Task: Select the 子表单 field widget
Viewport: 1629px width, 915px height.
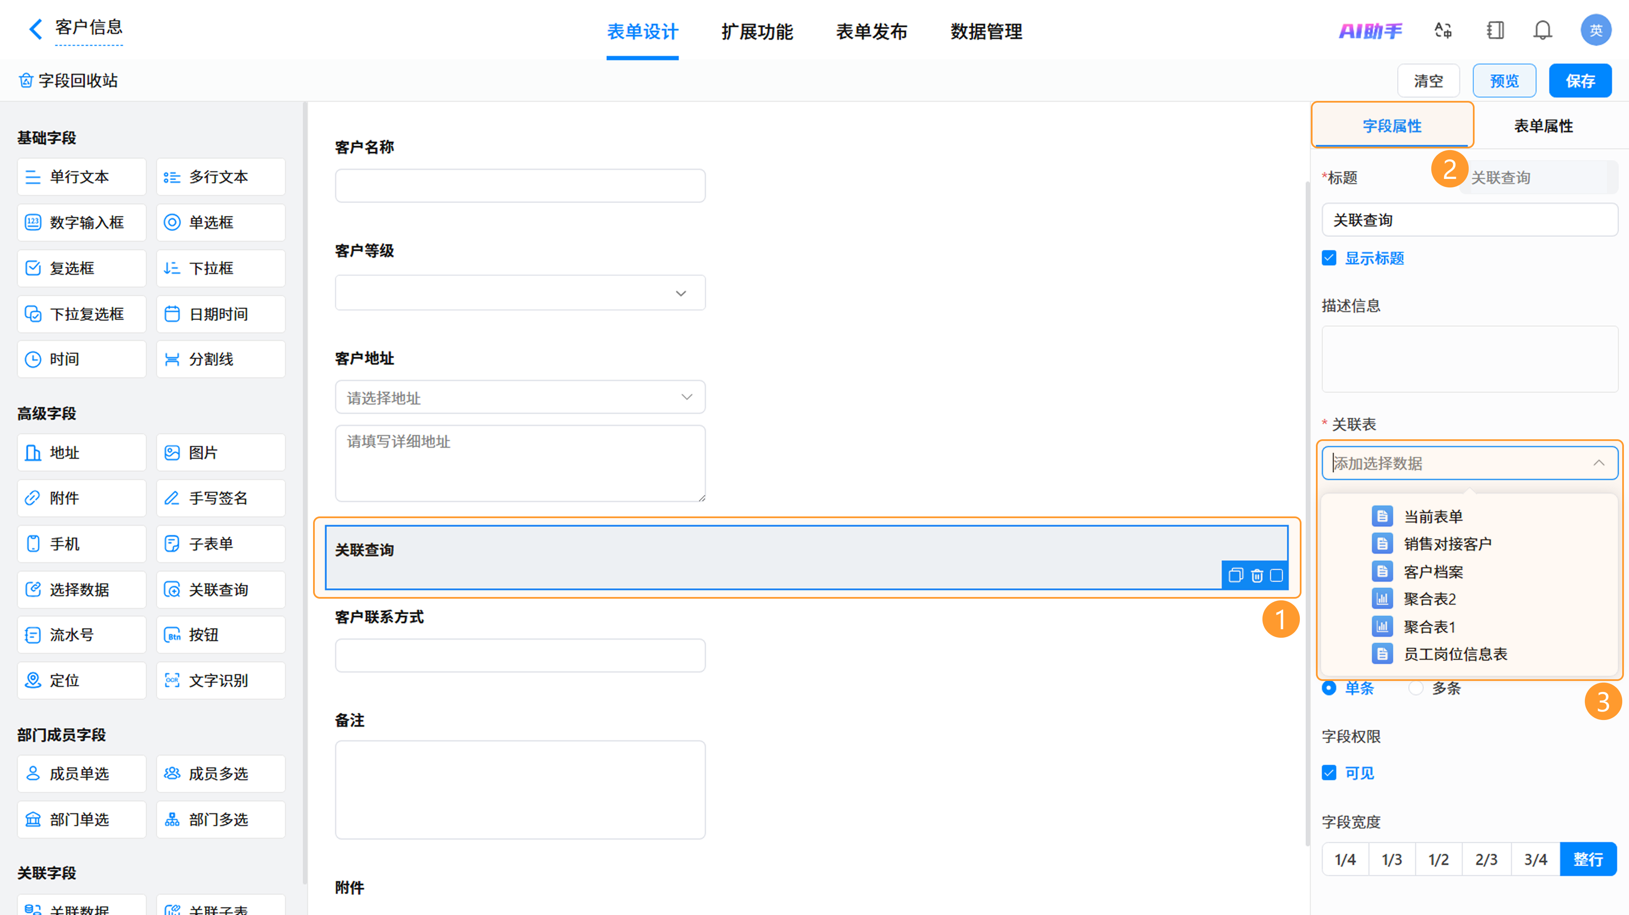Action: coord(221,544)
